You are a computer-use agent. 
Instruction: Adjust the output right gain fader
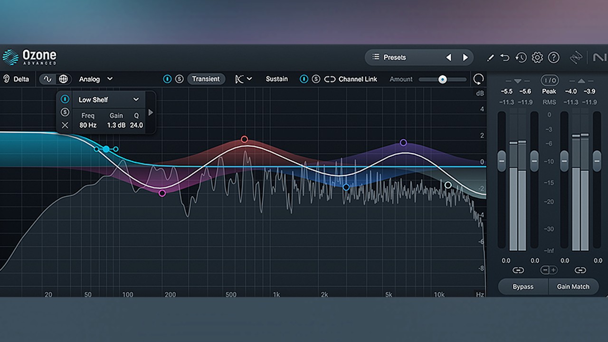click(x=597, y=161)
